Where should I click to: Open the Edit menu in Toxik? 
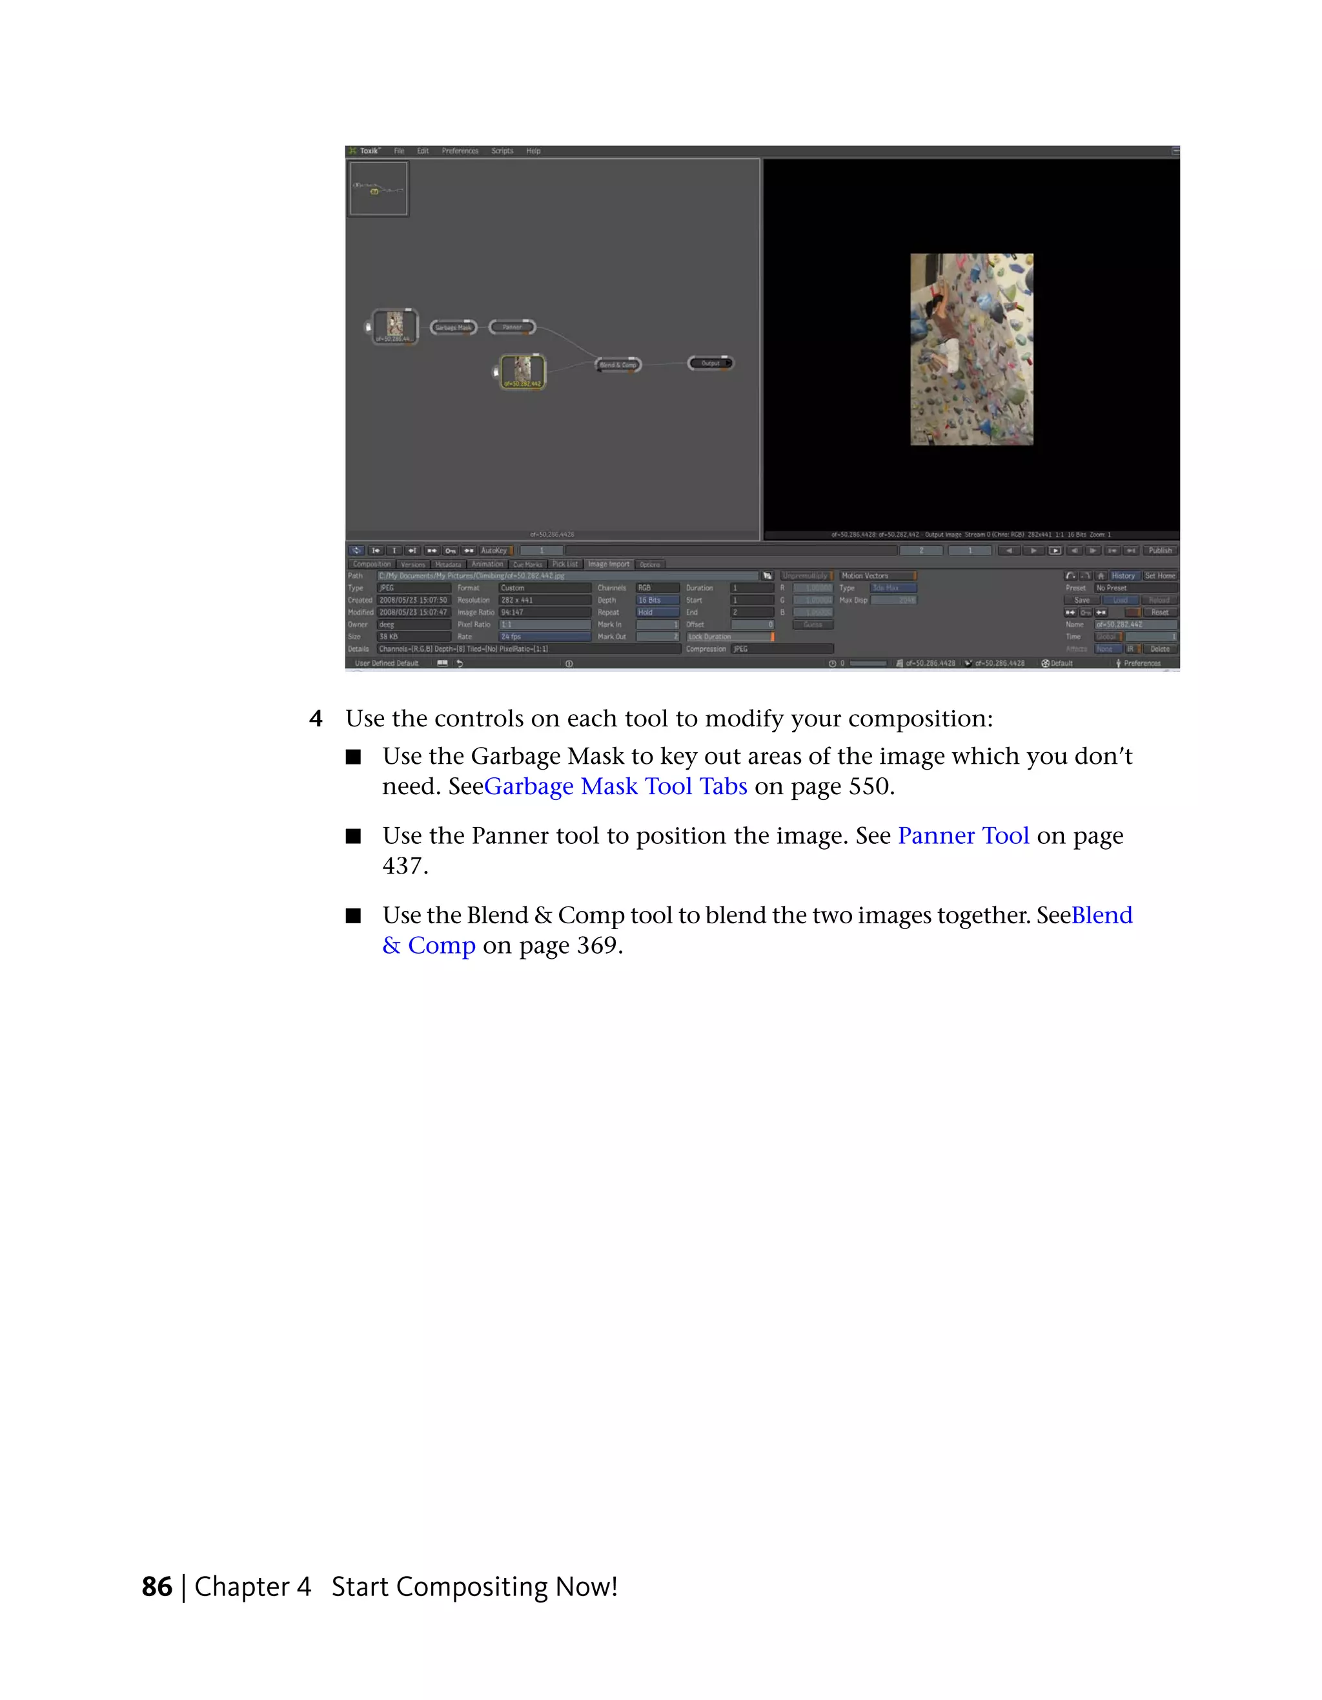click(x=423, y=151)
